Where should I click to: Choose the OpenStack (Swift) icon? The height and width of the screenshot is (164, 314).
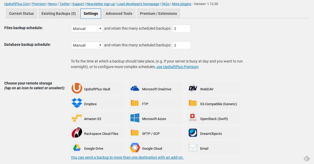click(x=193, y=118)
